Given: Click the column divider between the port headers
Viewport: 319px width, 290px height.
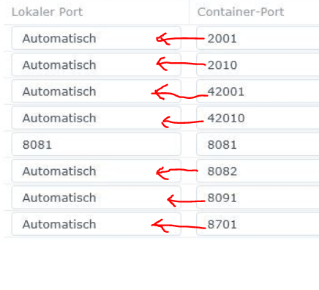Looking at the screenshot, I should [x=189, y=12].
